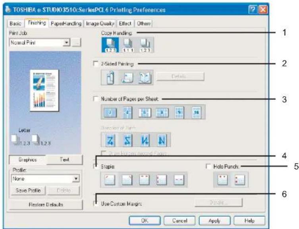The height and width of the screenshot is (229, 299).
Task: Select 8 pages per sheet icon
Action: coord(162,112)
